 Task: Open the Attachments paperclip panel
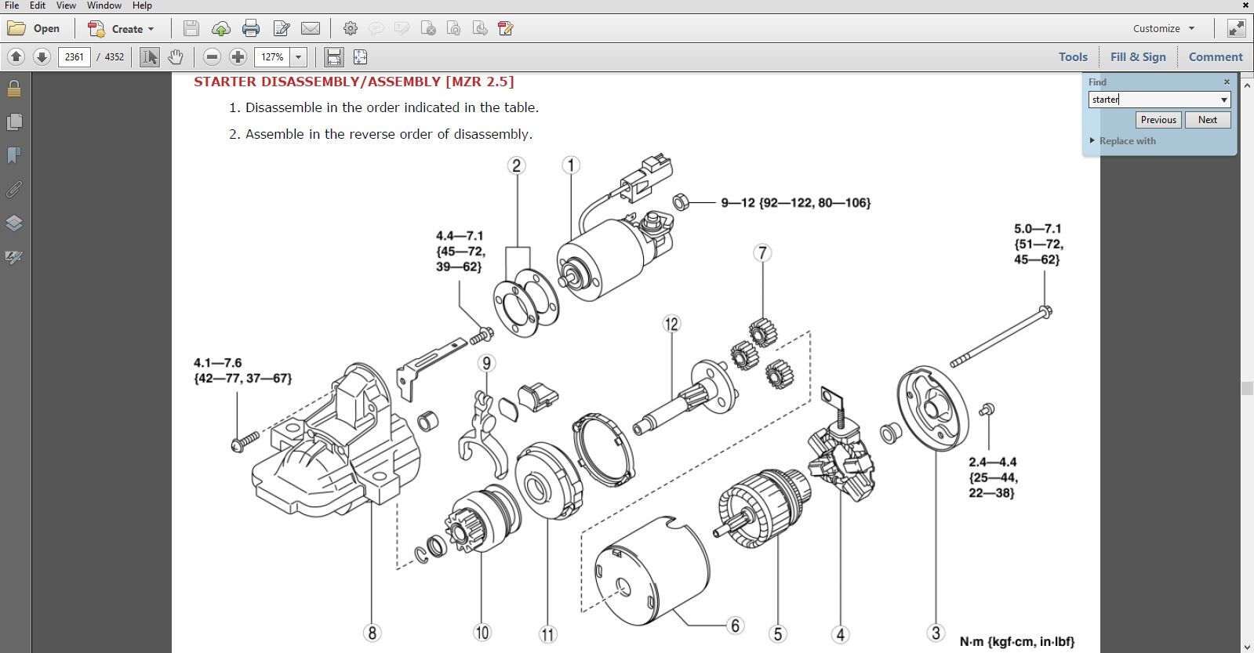click(13, 190)
